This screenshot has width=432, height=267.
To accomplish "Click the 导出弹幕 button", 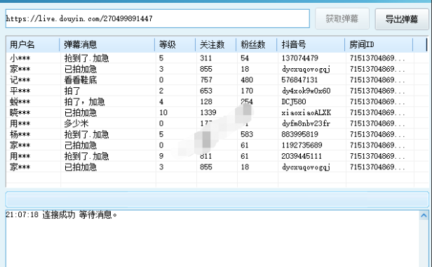I will tap(401, 19).
